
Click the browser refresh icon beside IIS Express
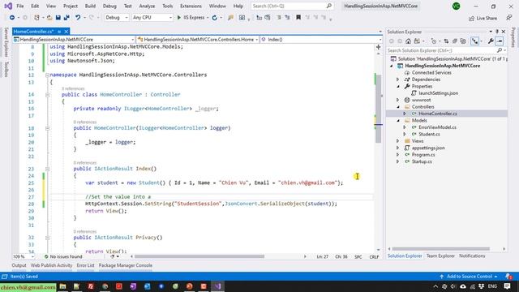(214, 18)
